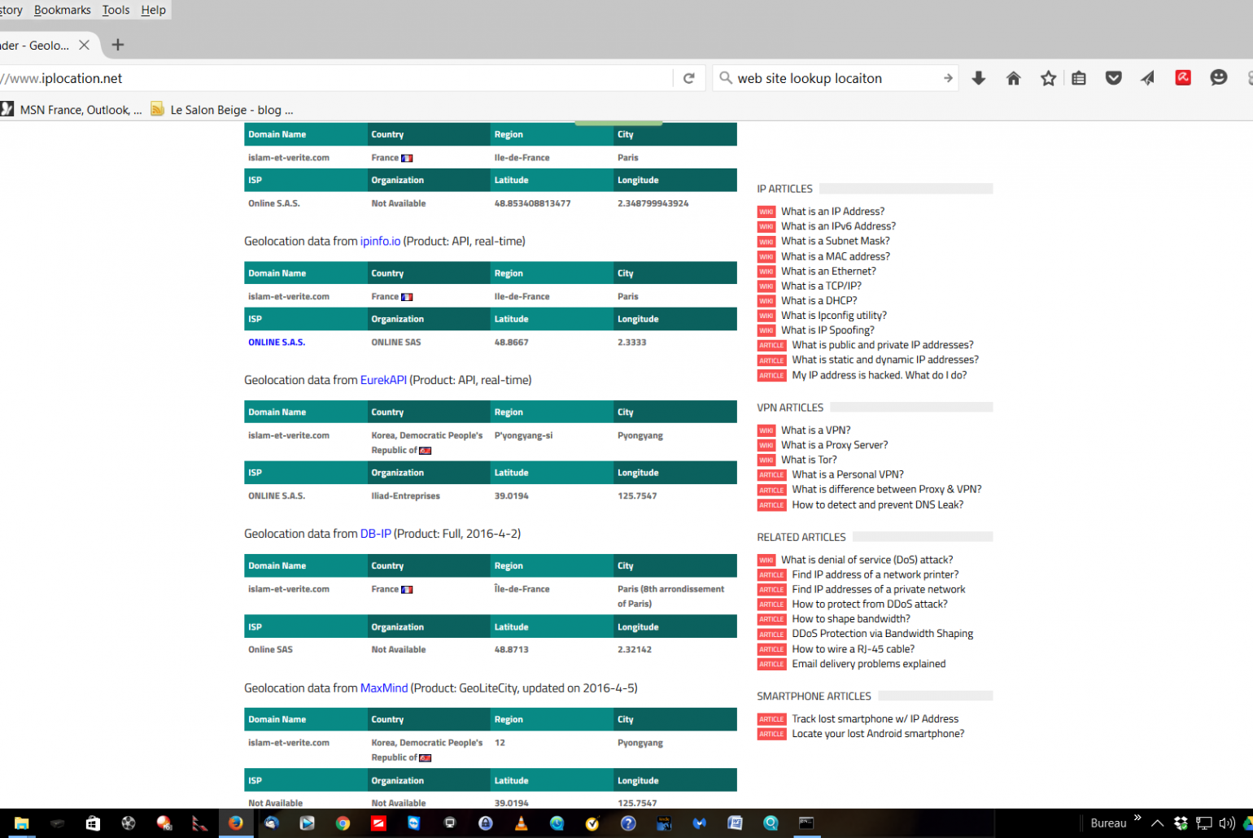This screenshot has height=838, width=1253.
Task: Open the EurekAPI link
Action: 383,380
